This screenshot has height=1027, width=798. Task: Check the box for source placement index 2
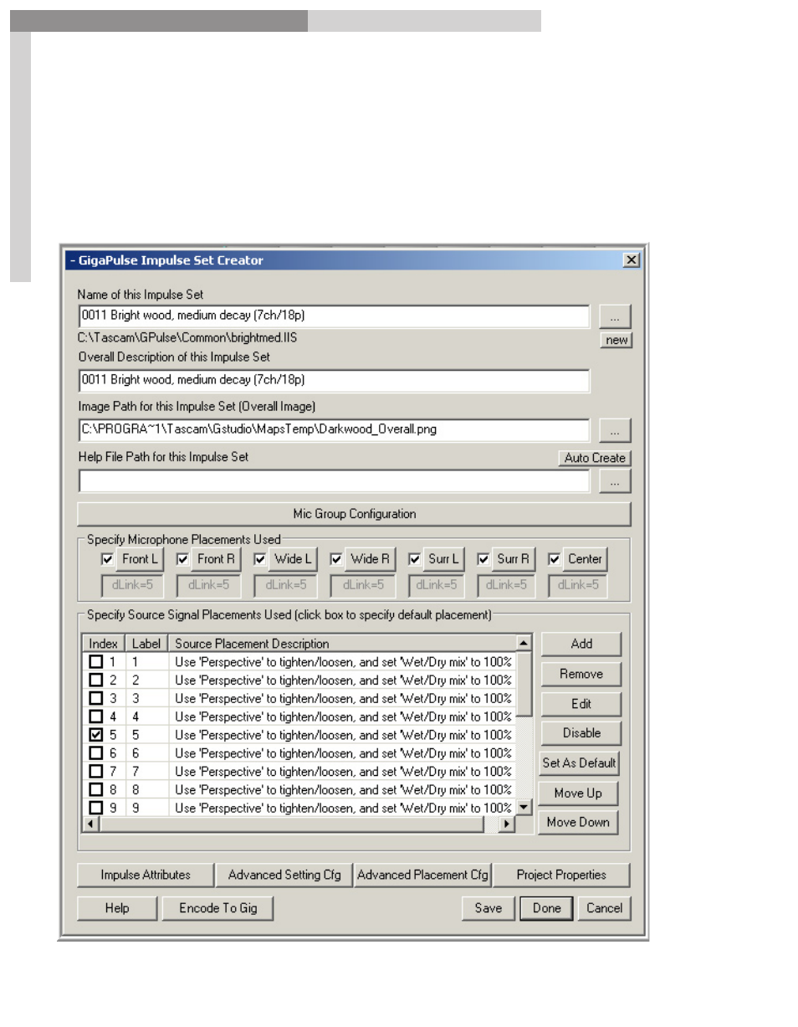pyautogui.click(x=96, y=680)
